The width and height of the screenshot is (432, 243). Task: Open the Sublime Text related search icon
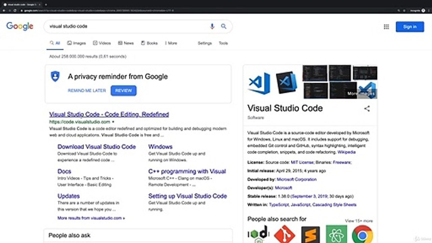click(310, 234)
